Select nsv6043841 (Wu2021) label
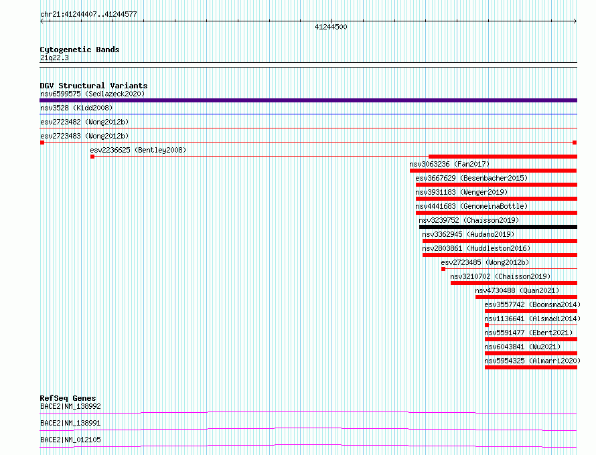Viewport: 596px width, 455px height. [522, 347]
